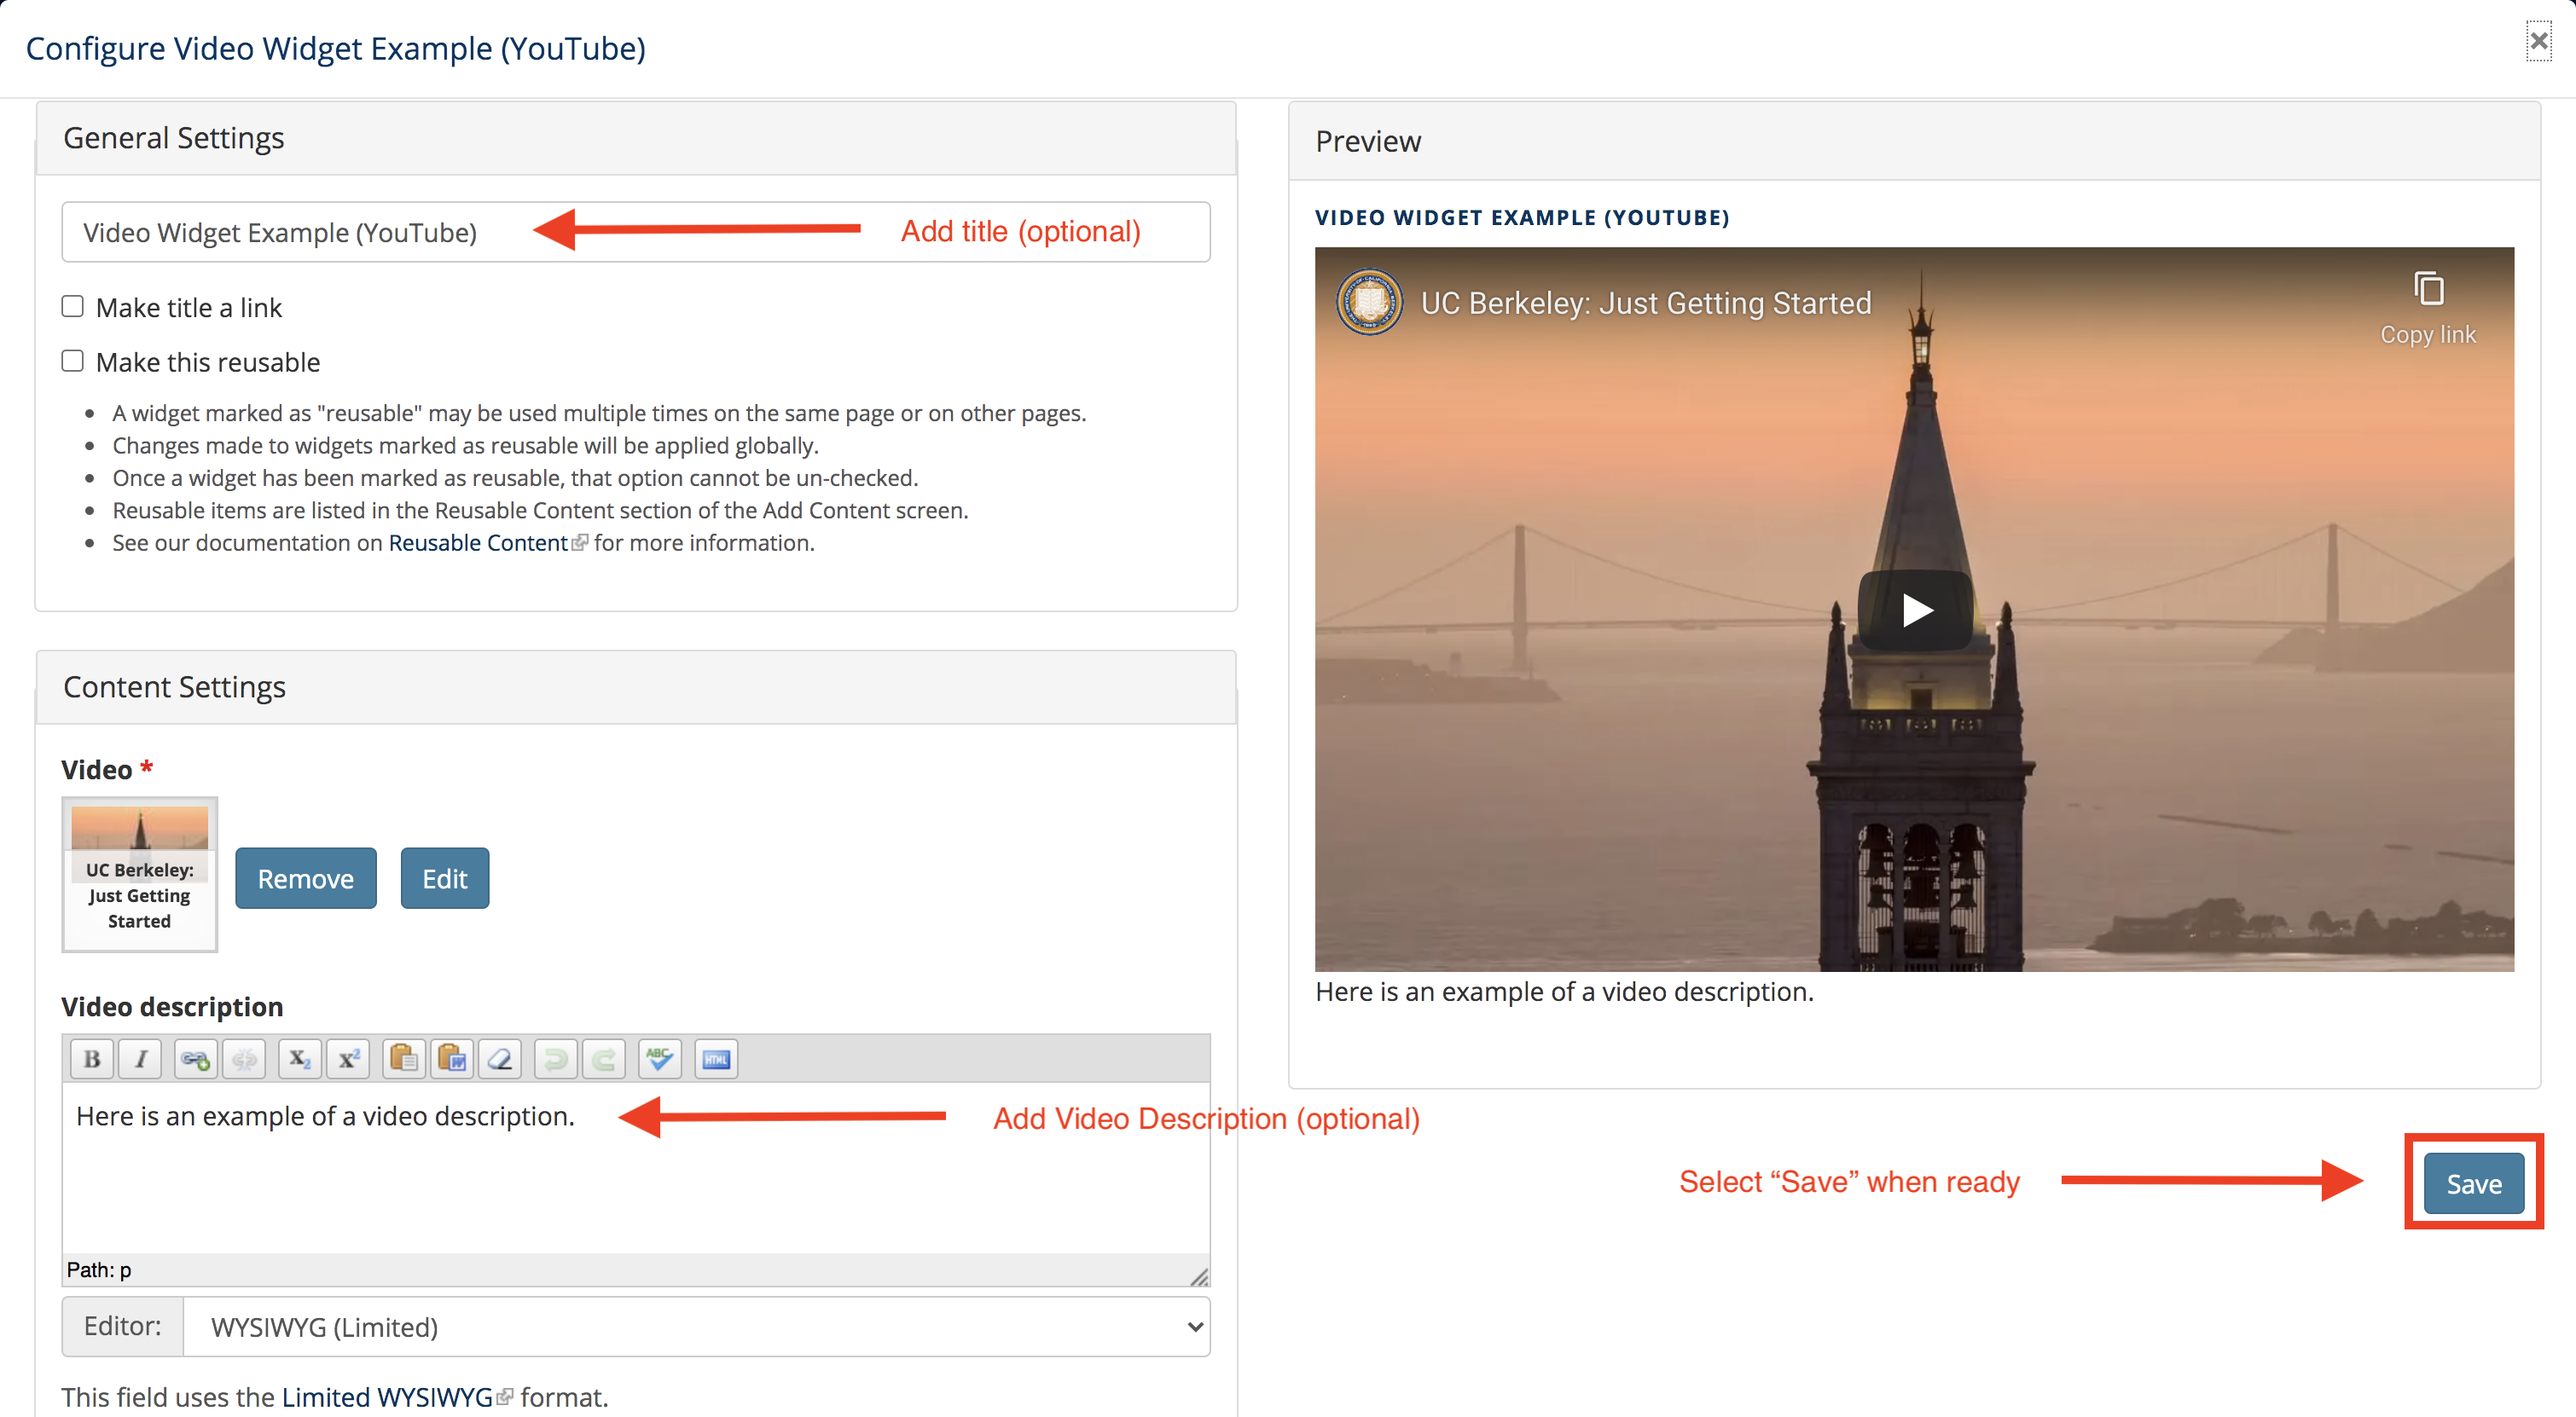The image size is (2576, 1417).
Task: Remove the attached UC Berkeley video
Action: [306, 877]
